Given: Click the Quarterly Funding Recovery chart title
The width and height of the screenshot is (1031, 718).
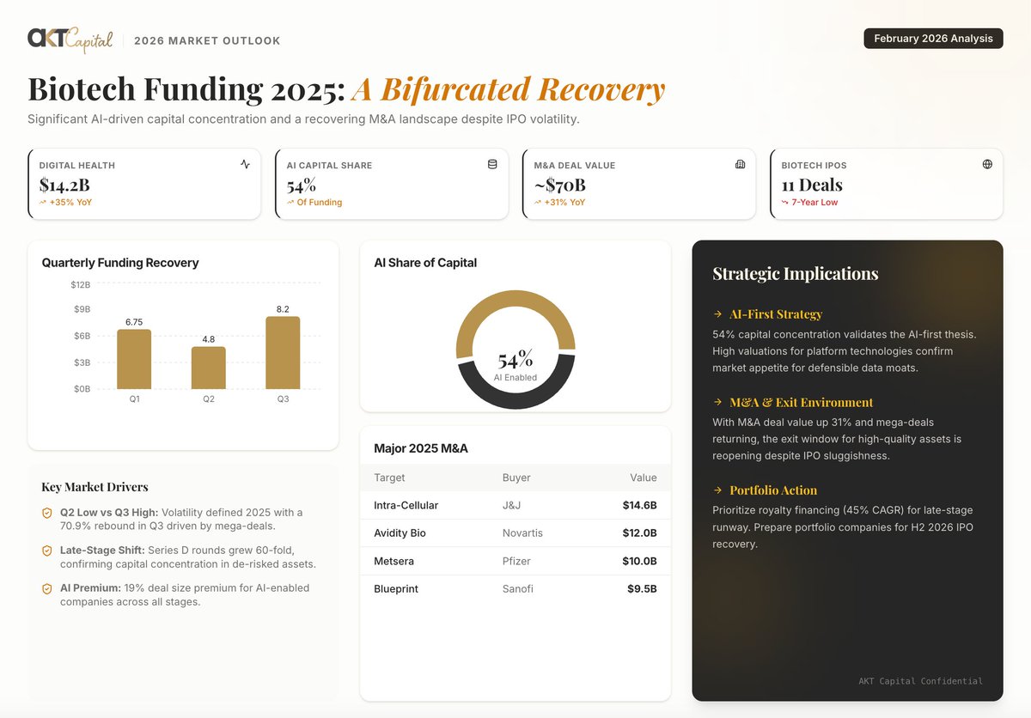Looking at the screenshot, I should (120, 263).
